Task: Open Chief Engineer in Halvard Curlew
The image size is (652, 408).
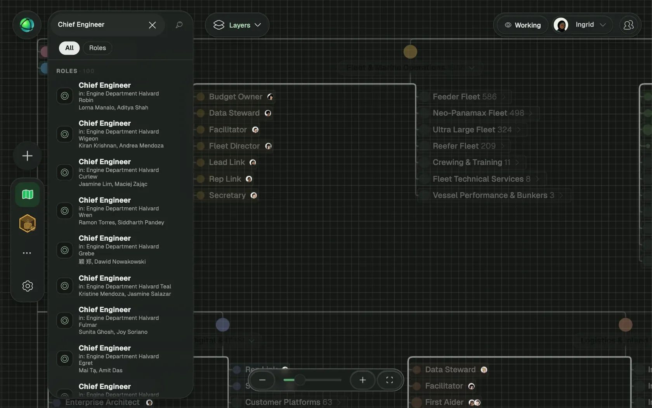Action: 120,172
